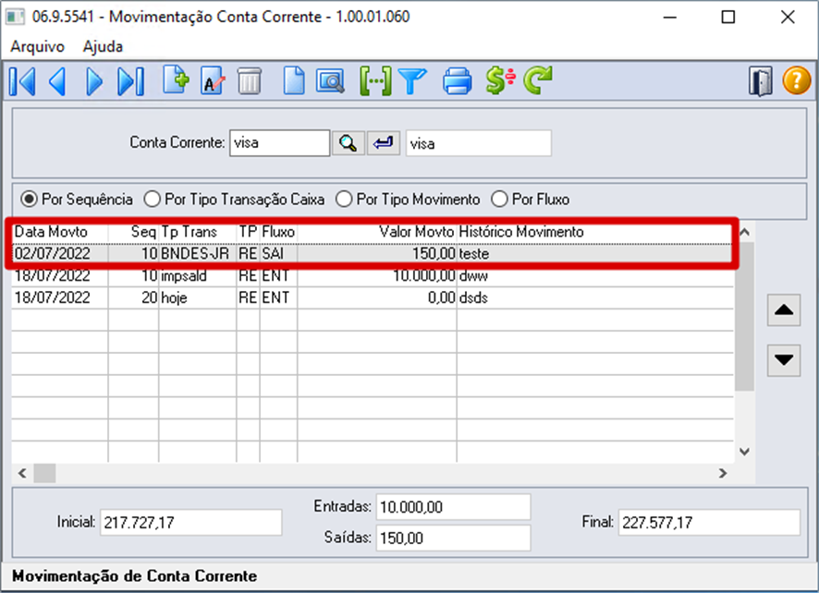Click the search magnifier beside Conta Corrente

tap(348, 143)
